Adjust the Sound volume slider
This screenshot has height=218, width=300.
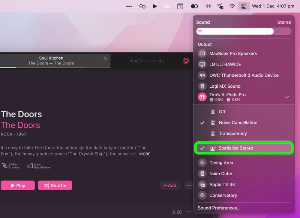click(244, 31)
